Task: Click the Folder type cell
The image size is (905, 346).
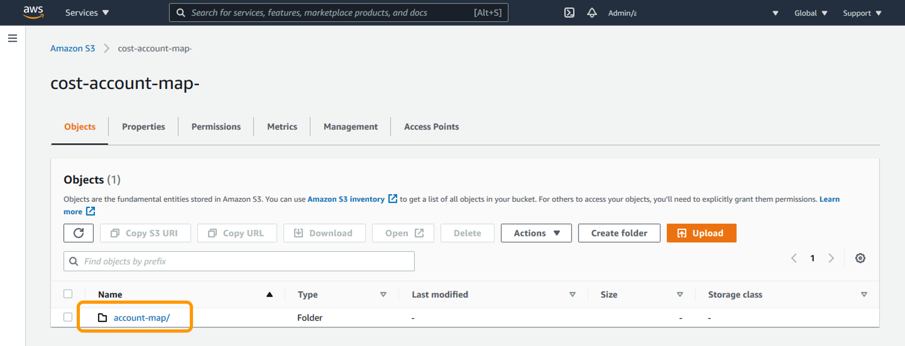Action: [310, 318]
